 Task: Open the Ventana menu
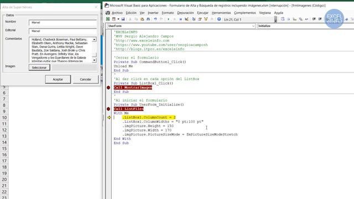[265, 13]
